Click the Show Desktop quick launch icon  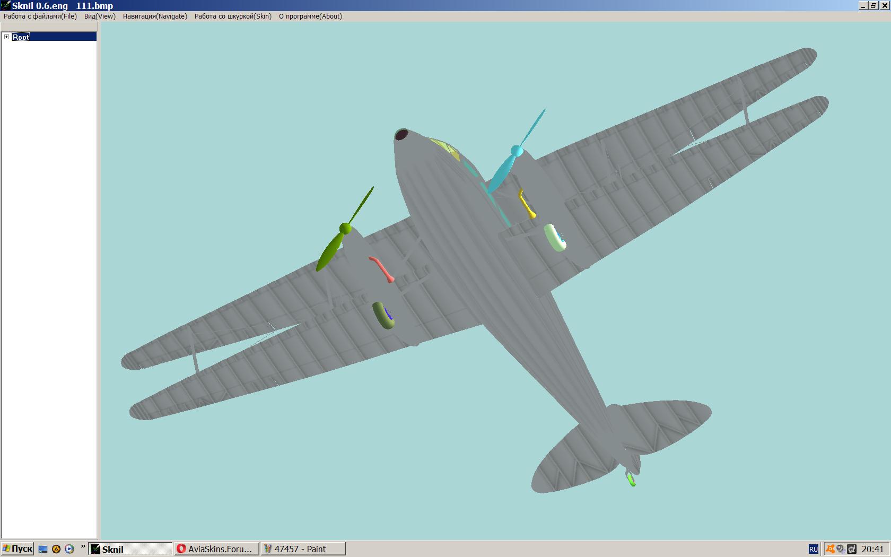click(43, 549)
